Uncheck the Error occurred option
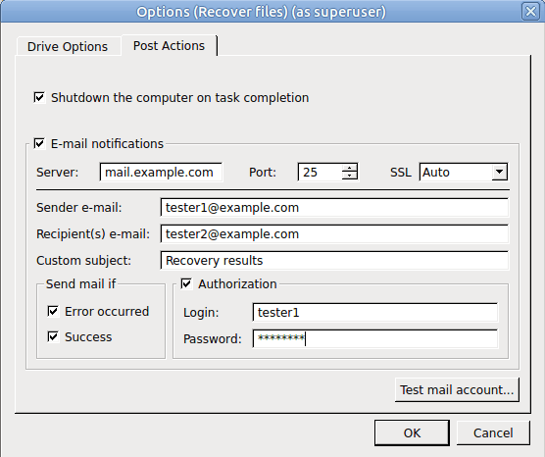Viewport: 545px width, 457px height. point(53,311)
